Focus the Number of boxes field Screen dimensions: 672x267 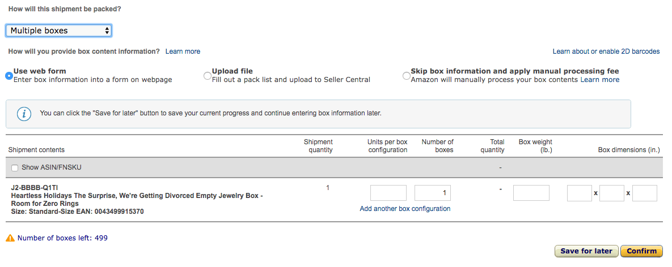coord(433,193)
